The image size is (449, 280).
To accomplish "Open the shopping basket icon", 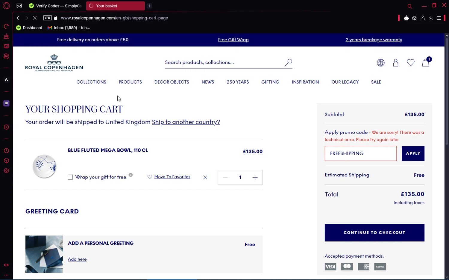I will point(426,62).
